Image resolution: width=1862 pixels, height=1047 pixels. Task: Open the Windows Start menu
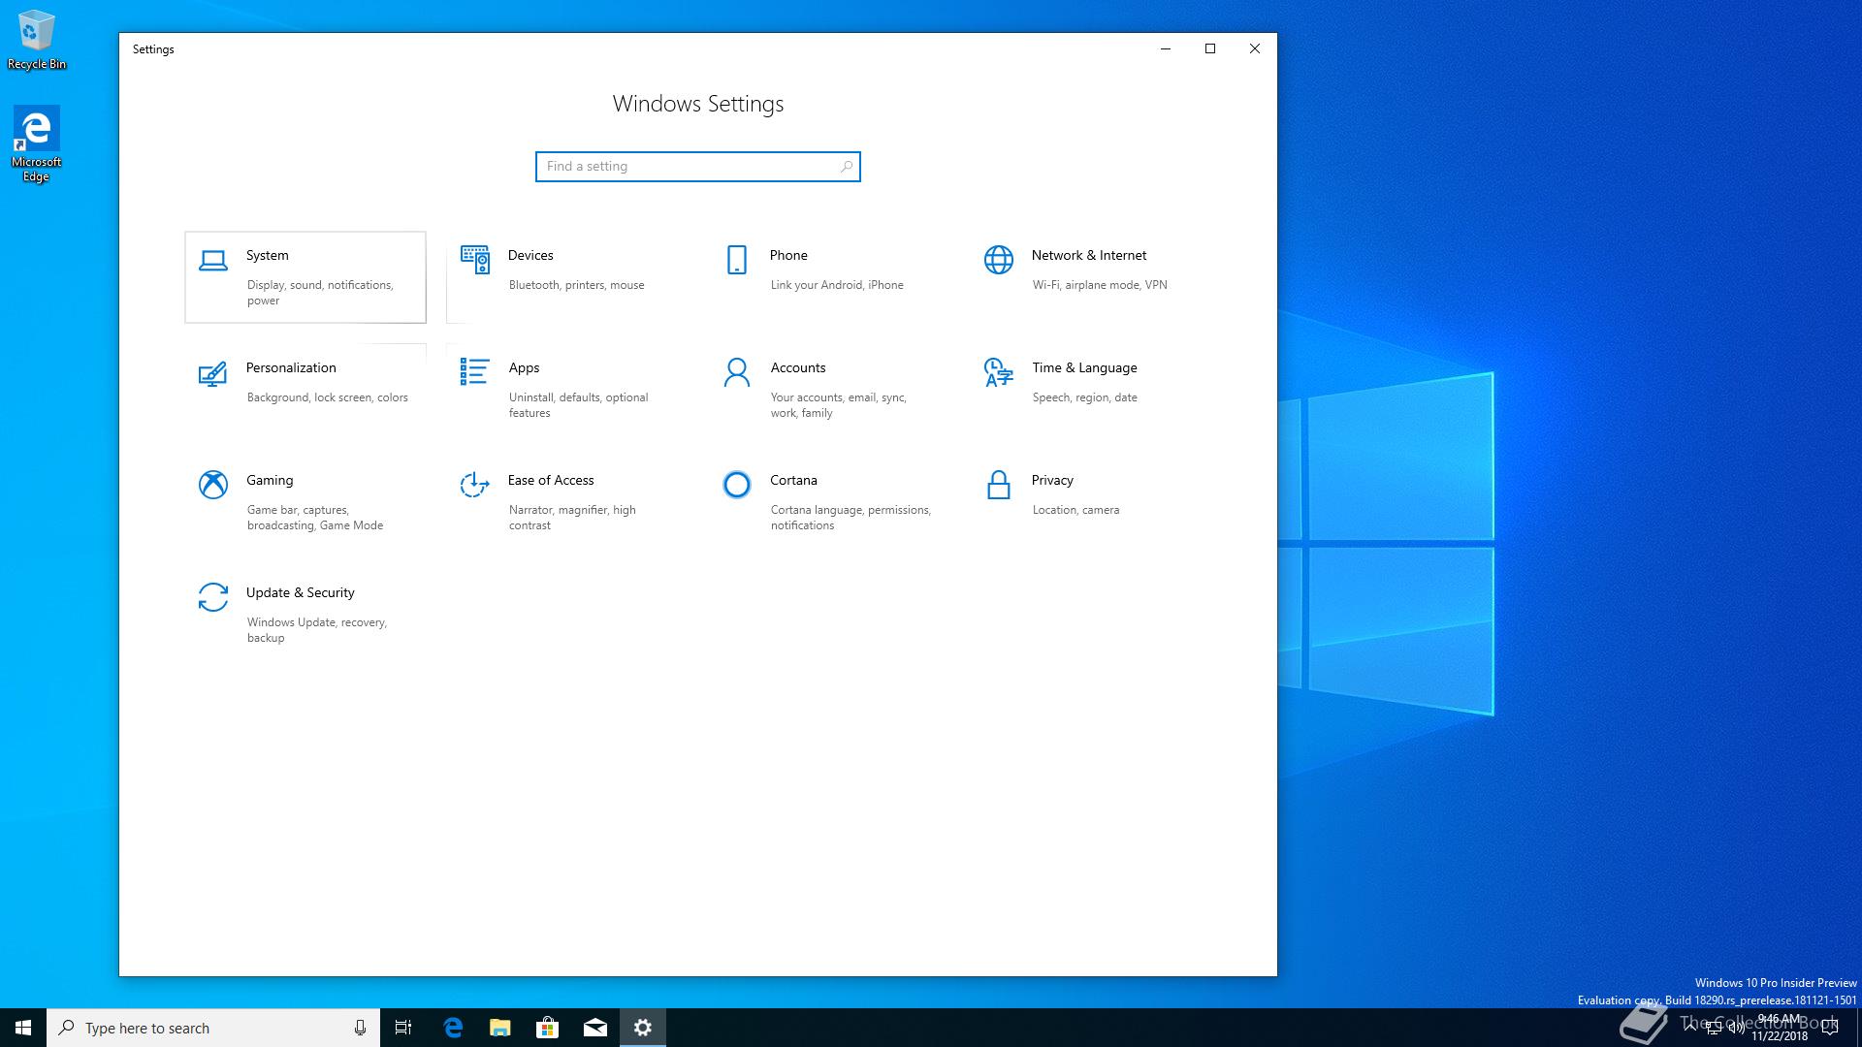coord(23,1028)
